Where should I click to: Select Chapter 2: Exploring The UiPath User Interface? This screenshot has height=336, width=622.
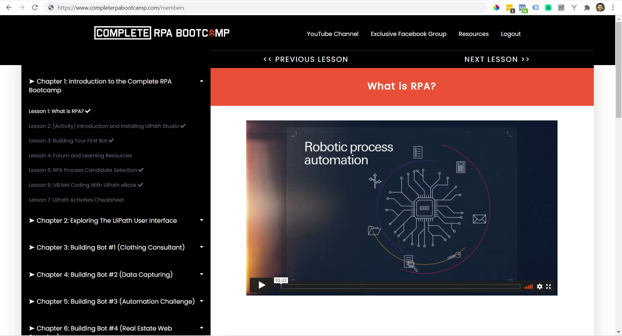coord(103,220)
